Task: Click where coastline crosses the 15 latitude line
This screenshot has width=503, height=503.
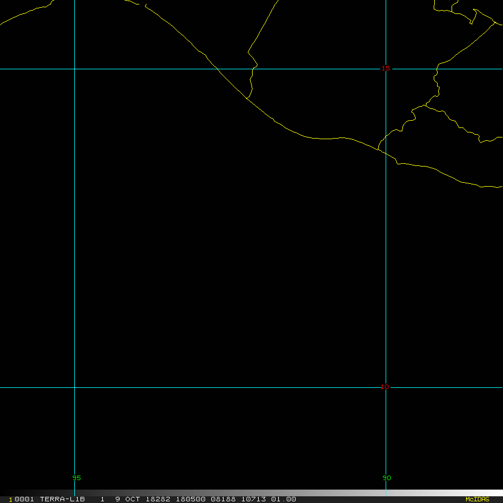Action: 217,69
